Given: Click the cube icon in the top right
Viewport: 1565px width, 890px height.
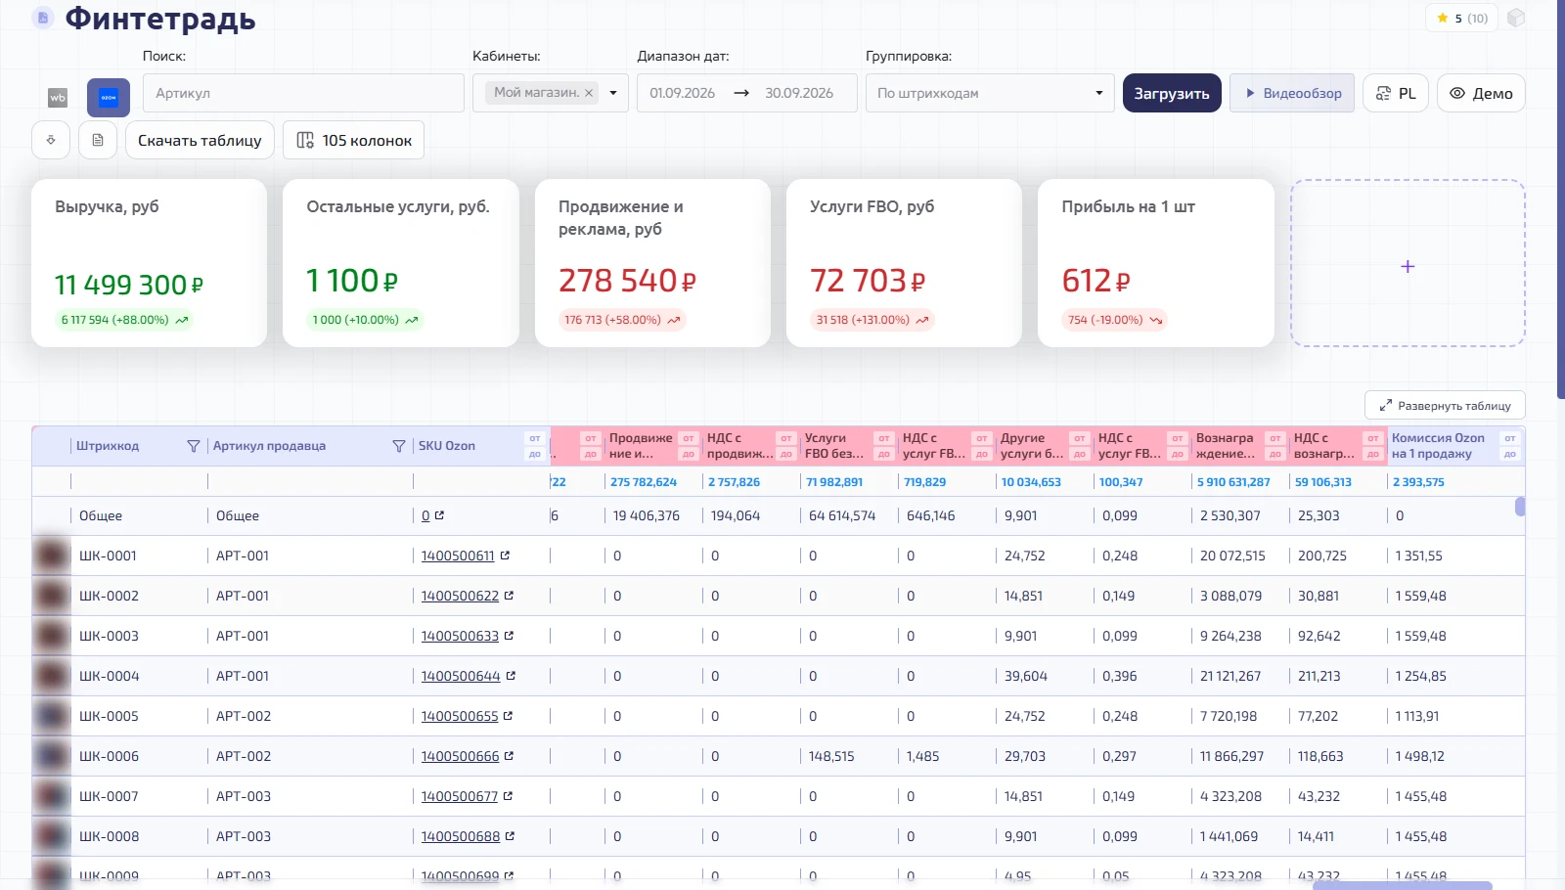Looking at the screenshot, I should click(x=1516, y=18).
